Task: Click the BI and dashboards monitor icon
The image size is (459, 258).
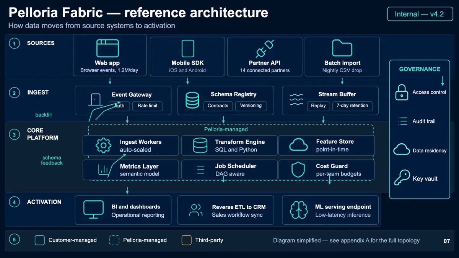Action: [x=93, y=210]
